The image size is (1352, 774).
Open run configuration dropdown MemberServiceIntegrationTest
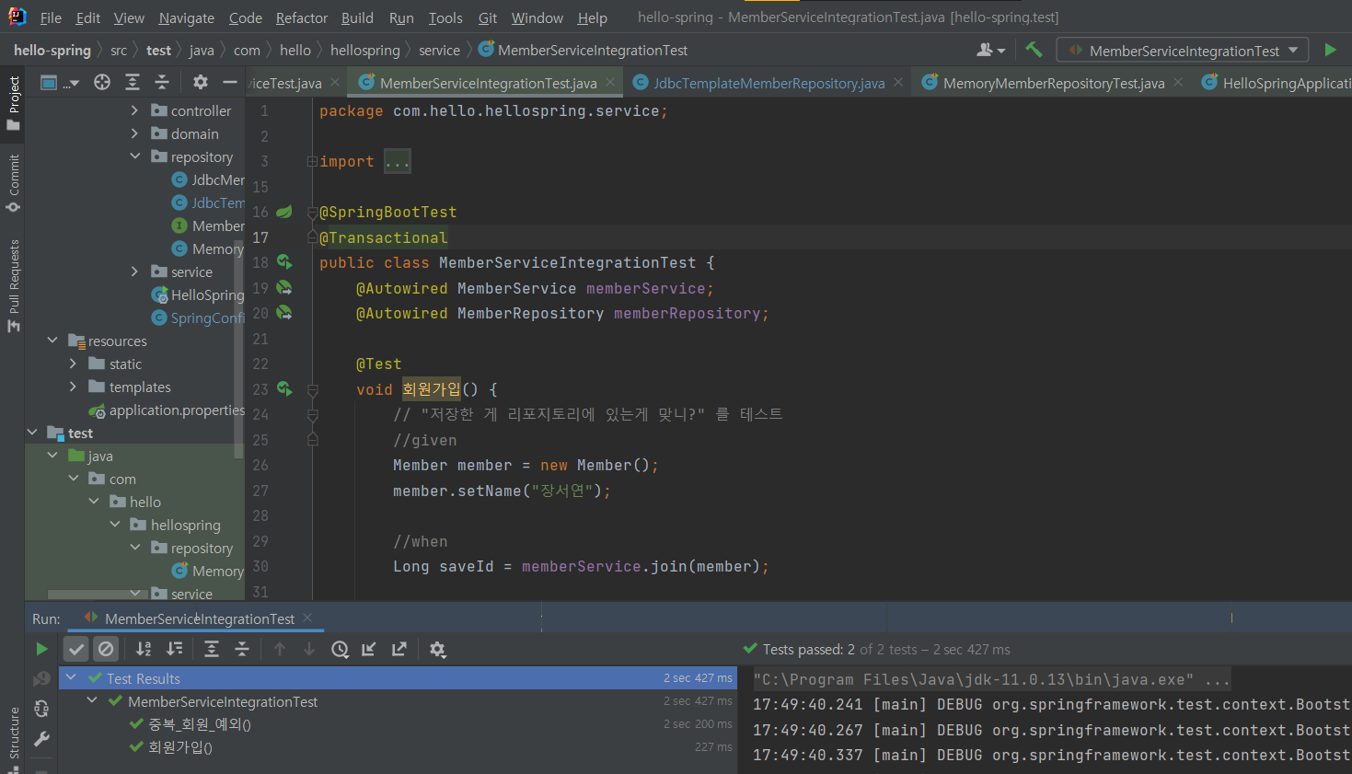(1184, 51)
